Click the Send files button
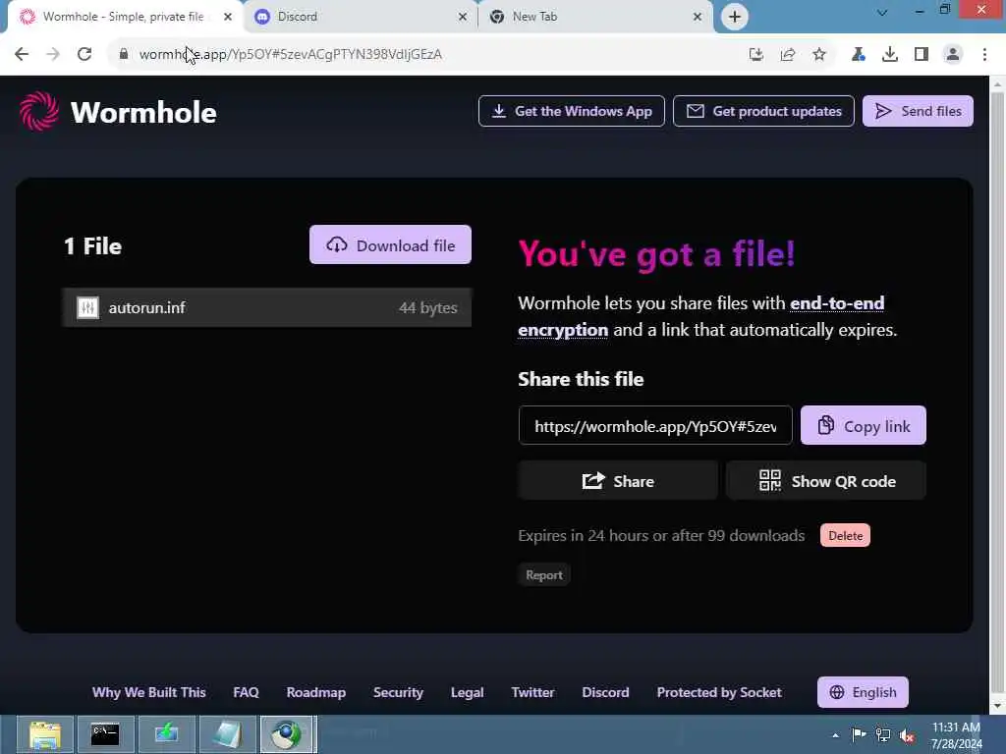 [918, 111]
